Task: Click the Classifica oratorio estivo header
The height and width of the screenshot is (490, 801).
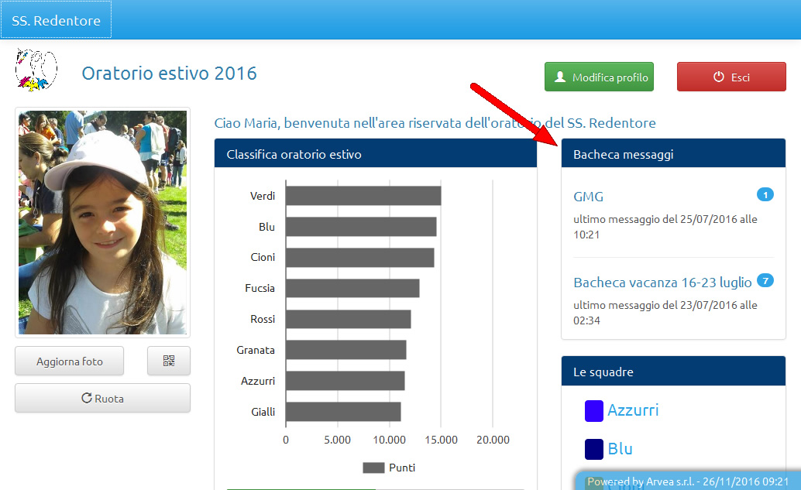Action: click(376, 154)
